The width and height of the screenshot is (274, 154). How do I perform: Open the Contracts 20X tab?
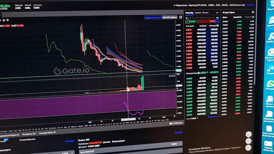point(29,134)
